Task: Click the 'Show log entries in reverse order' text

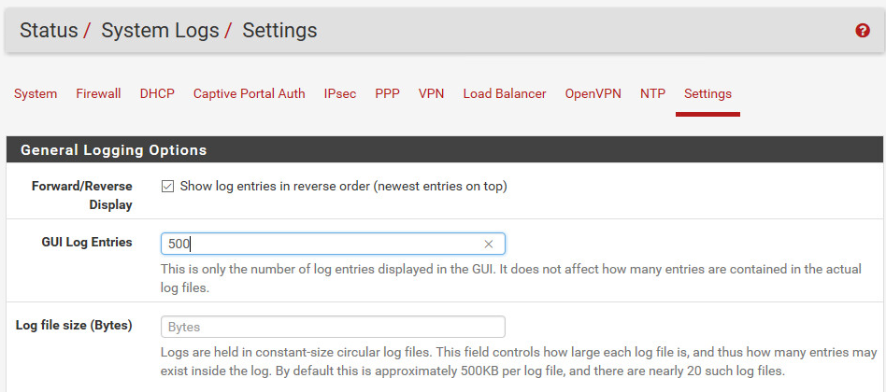Action: (x=344, y=186)
